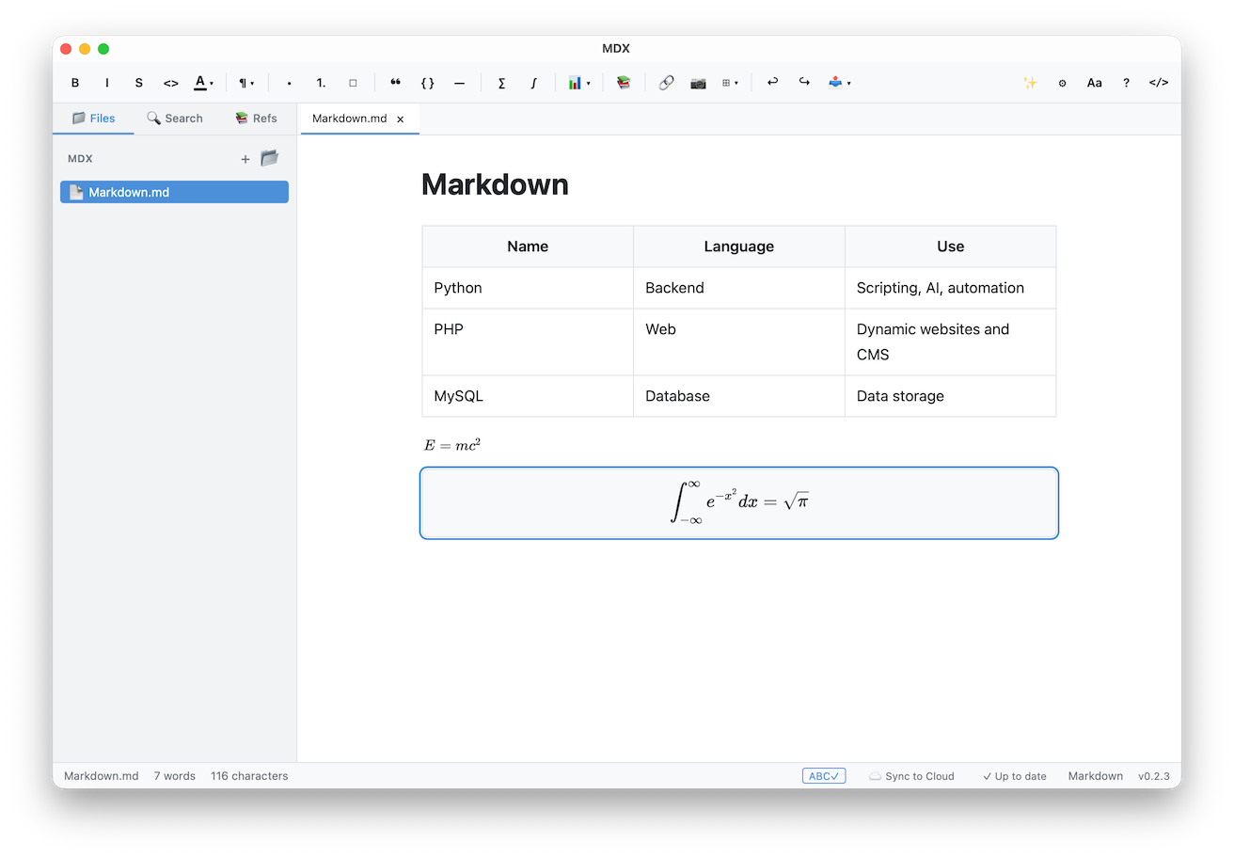The width and height of the screenshot is (1234, 858).
Task: Open help with the question mark icon
Action: 1127,83
